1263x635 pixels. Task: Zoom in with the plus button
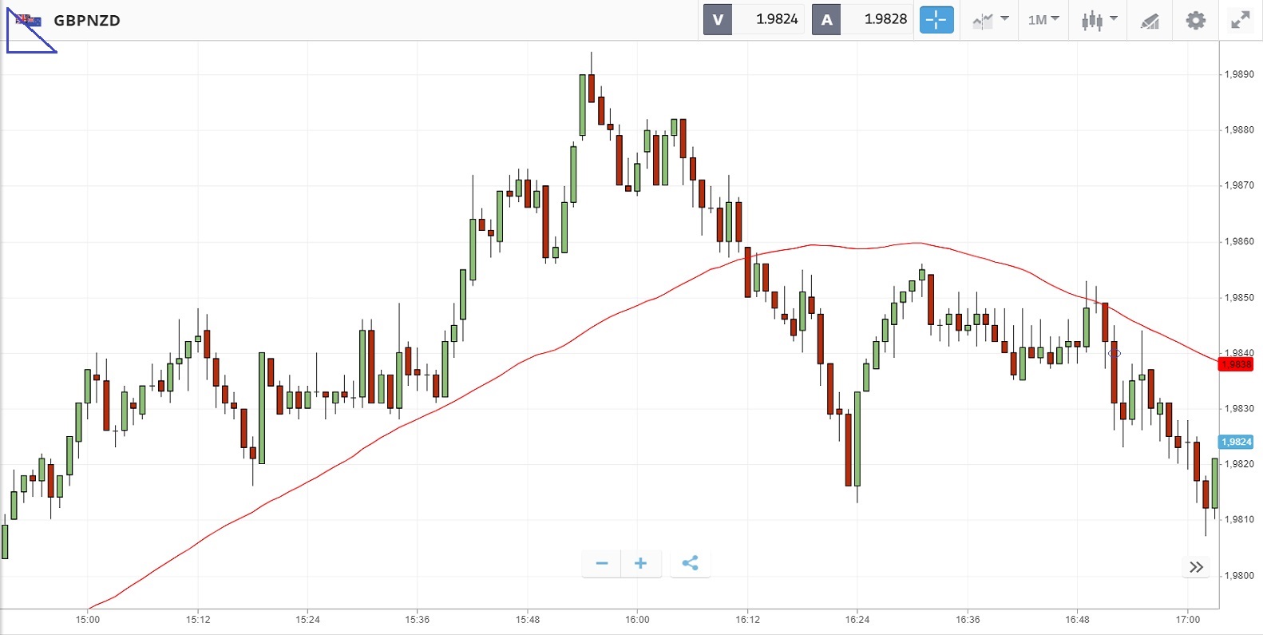[640, 563]
